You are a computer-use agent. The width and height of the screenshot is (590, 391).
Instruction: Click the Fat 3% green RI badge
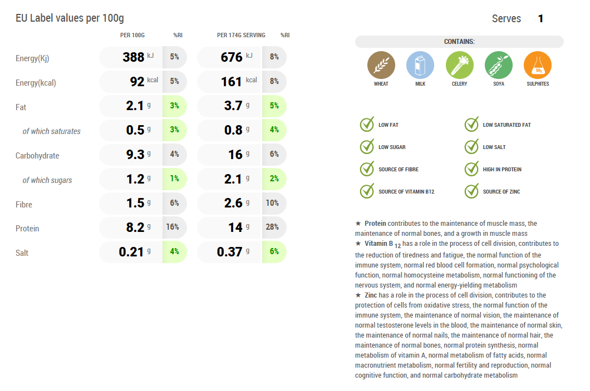pos(174,106)
